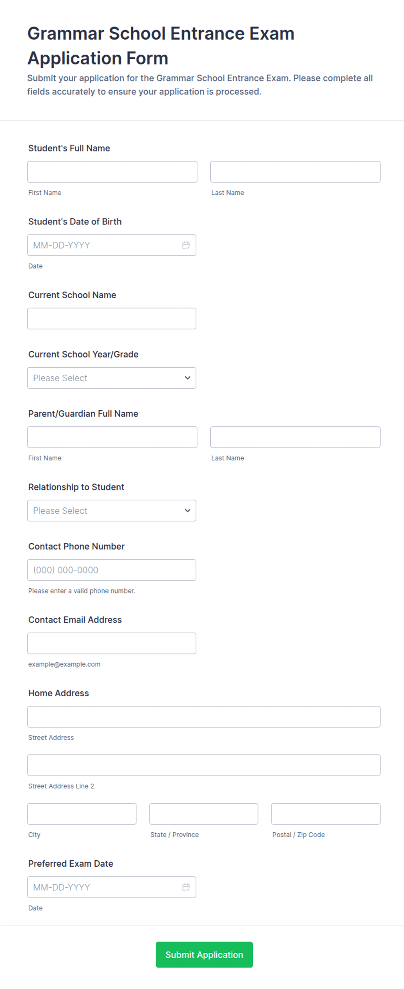Expand the Relationship to Student dropdown
Image resolution: width=404 pixels, height=989 pixels.
click(112, 510)
